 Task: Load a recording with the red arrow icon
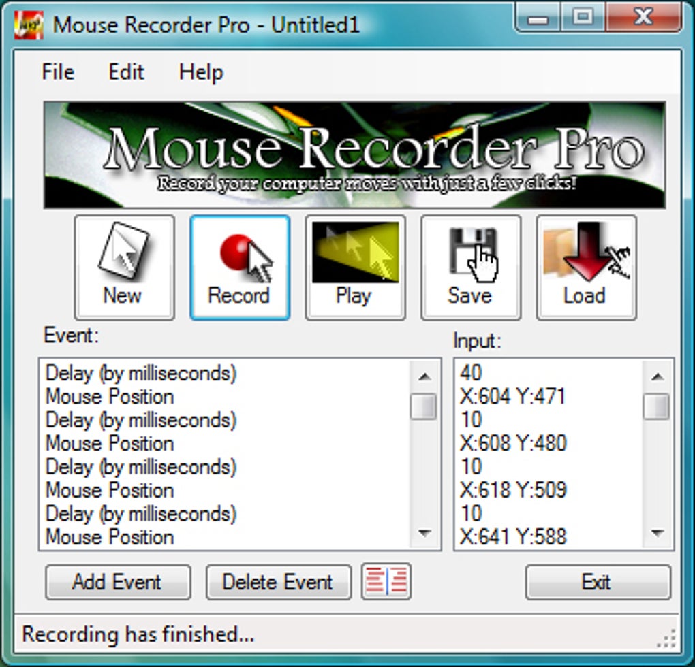click(x=587, y=267)
